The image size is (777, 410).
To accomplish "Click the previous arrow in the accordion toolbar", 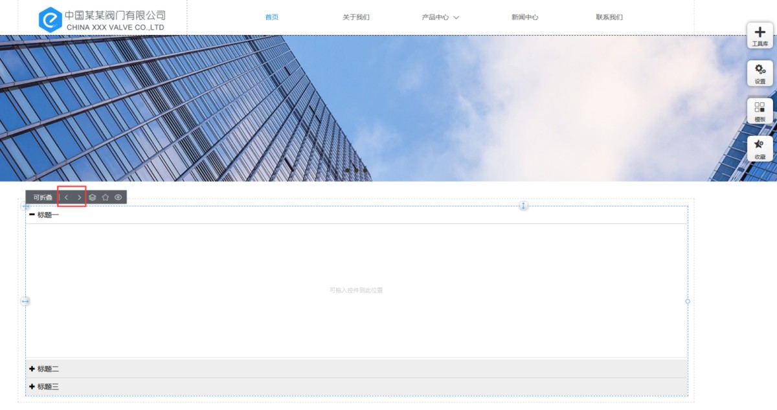I will pyautogui.click(x=66, y=197).
